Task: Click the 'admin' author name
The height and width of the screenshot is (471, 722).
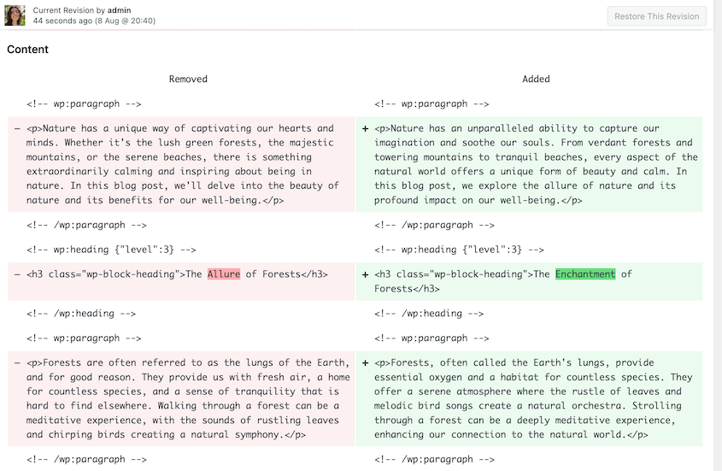Action: tap(120, 10)
